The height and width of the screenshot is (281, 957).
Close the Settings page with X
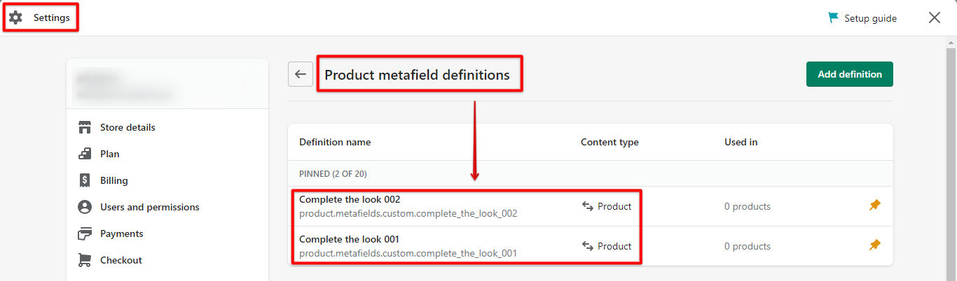[935, 18]
